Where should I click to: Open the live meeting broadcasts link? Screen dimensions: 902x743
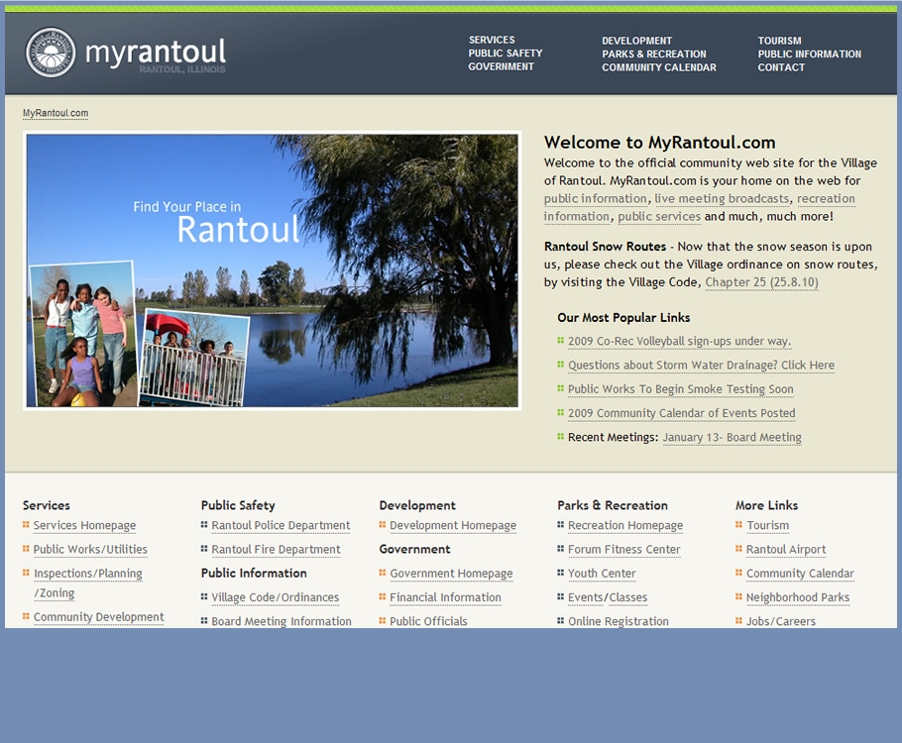722,199
